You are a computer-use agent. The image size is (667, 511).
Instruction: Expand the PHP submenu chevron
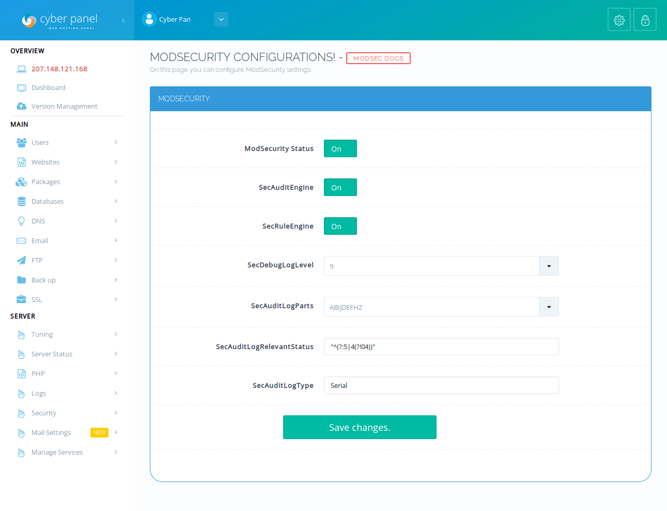click(116, 373)
